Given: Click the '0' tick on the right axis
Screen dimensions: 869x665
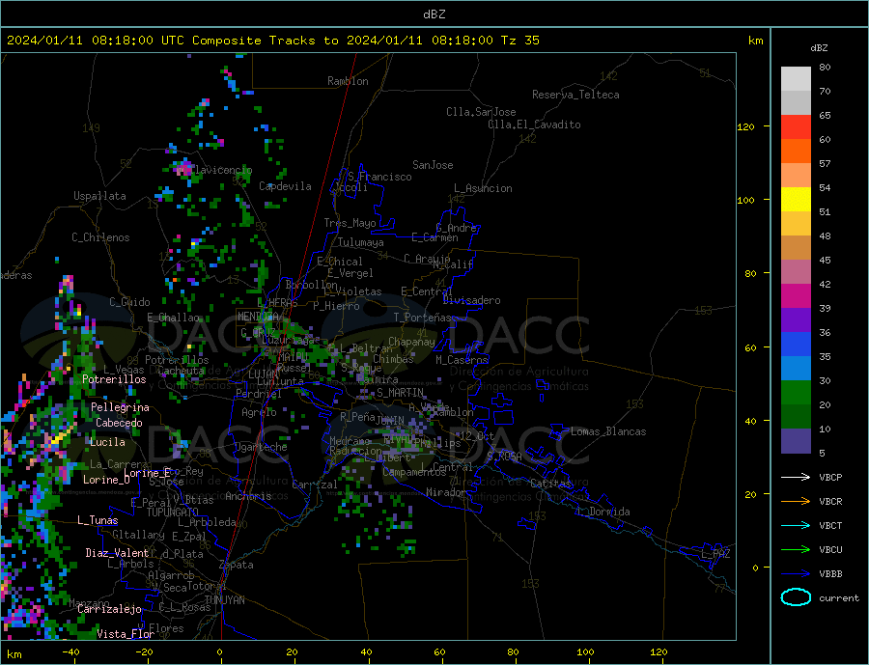Looking at the screenshot, I should [x=755, y=568].
